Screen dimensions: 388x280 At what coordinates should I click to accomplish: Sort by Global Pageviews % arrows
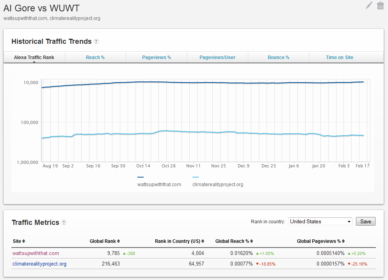pyautogui.click(x=343, y=241)
